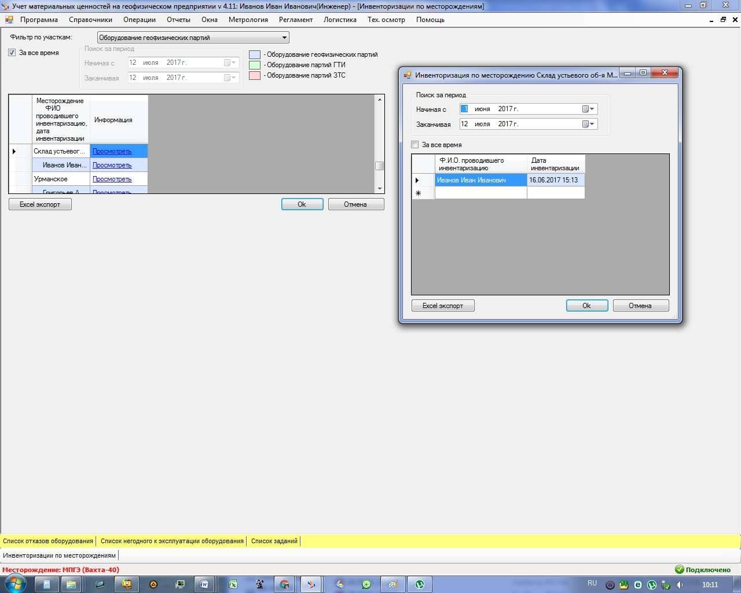Open the Помощь menu

(430, 20)
